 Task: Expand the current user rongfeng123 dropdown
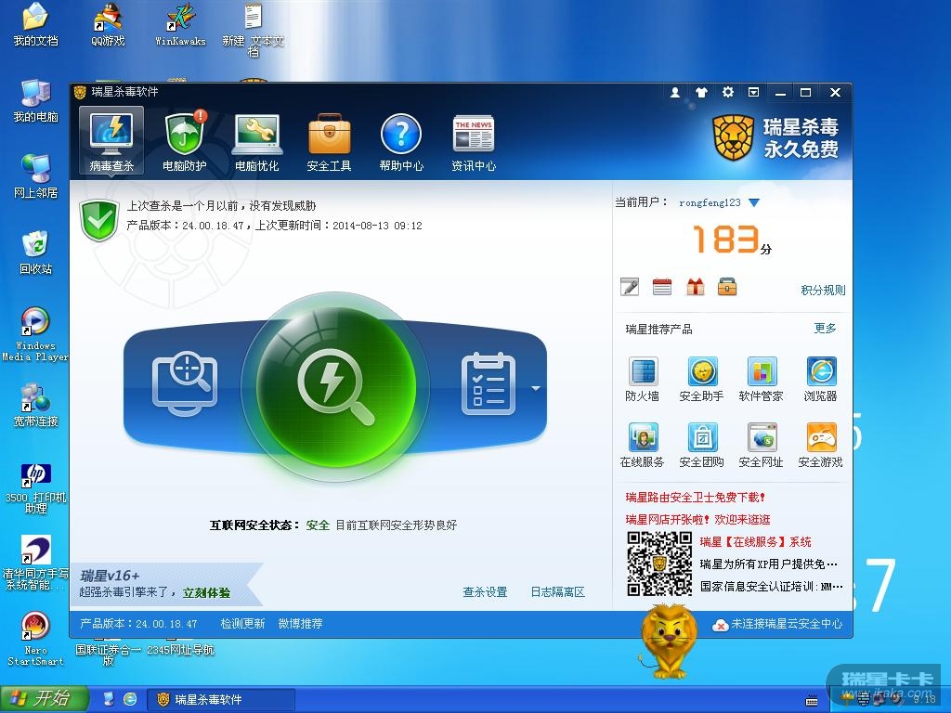pos(754,202)
